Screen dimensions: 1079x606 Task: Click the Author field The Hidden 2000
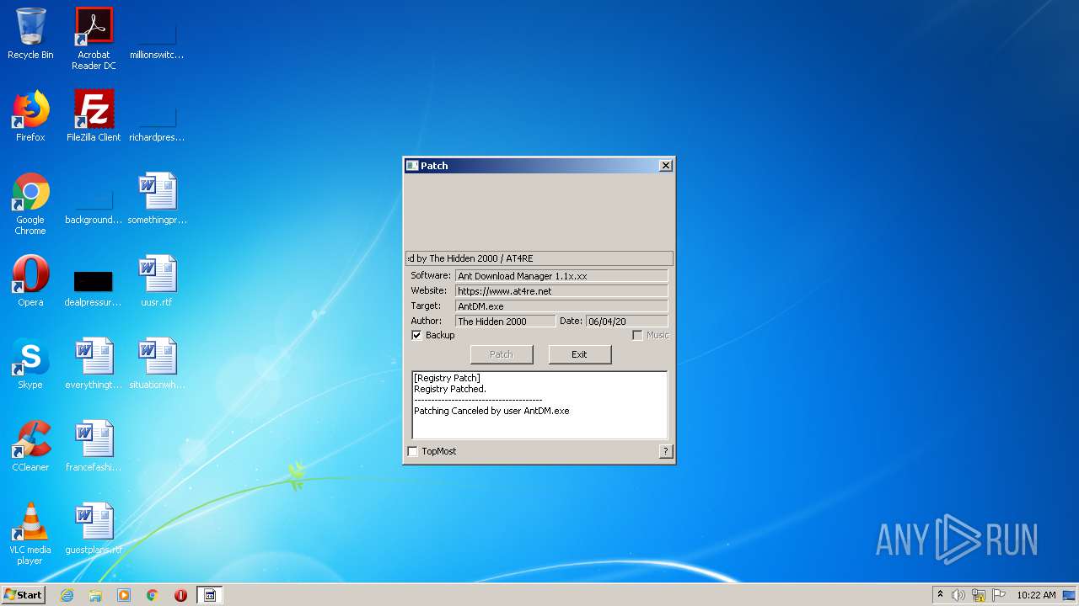505,322
